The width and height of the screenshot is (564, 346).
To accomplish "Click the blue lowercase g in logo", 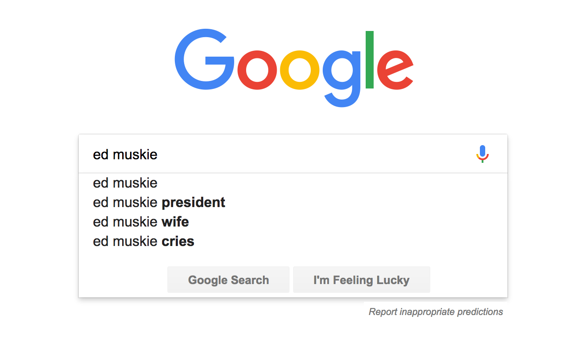I will 342,73.
